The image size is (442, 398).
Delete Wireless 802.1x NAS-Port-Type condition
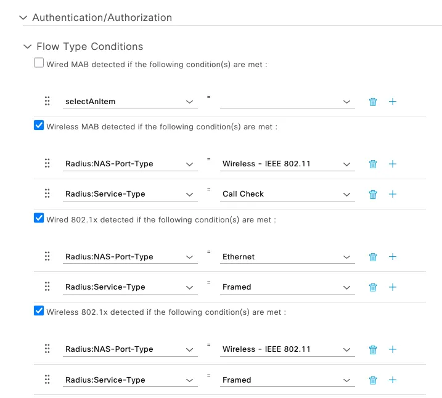click(x=373, y=349)
